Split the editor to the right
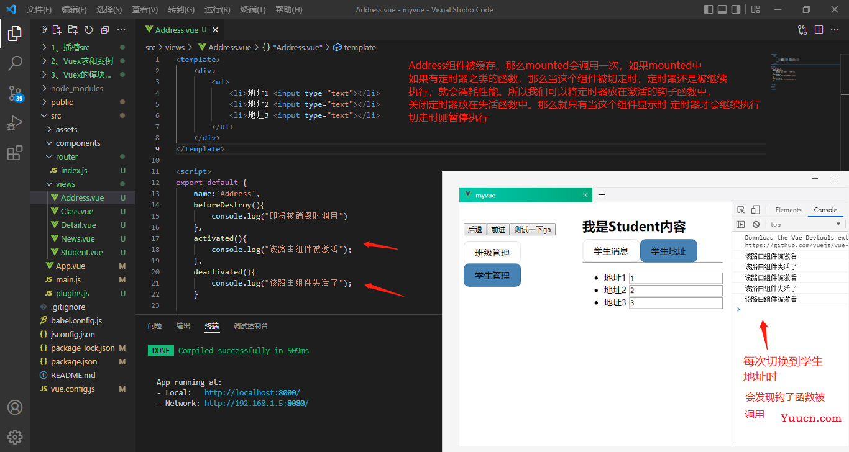The image size is (849, 452). (x=819, y=30)
